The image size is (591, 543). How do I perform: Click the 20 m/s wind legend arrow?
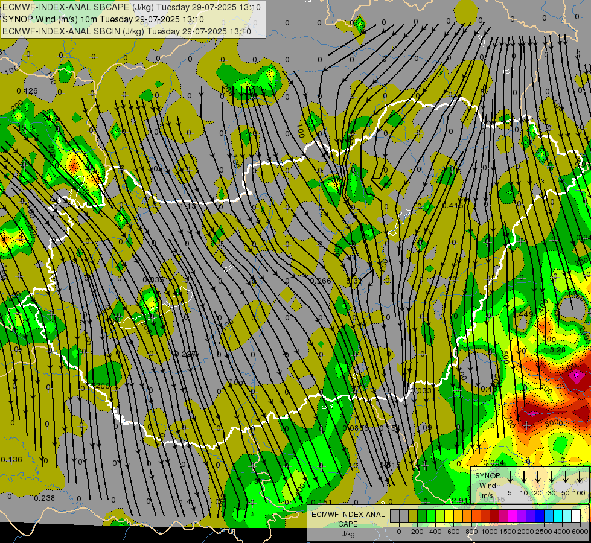pos(538,477)
